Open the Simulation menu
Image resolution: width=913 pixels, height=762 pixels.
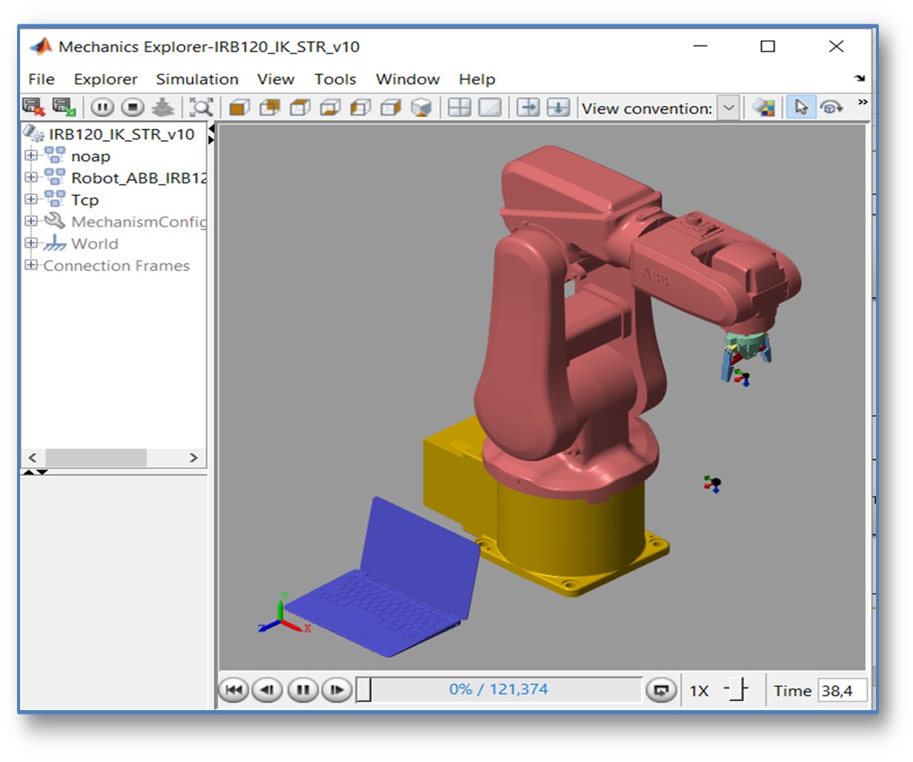pyautogui.click(x=197, y=79)
